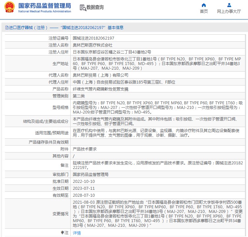Select the 审批部门 value 国家药品监督管理局
The width and height of the screenshot is (248, 237).
90,175
